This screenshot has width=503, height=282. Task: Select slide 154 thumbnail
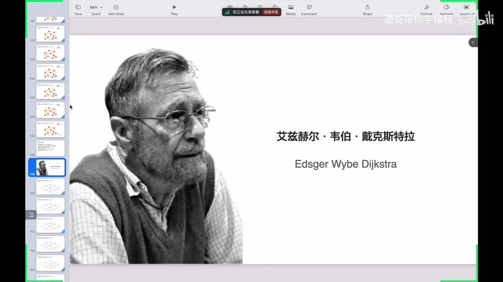(x=51, y=263)
